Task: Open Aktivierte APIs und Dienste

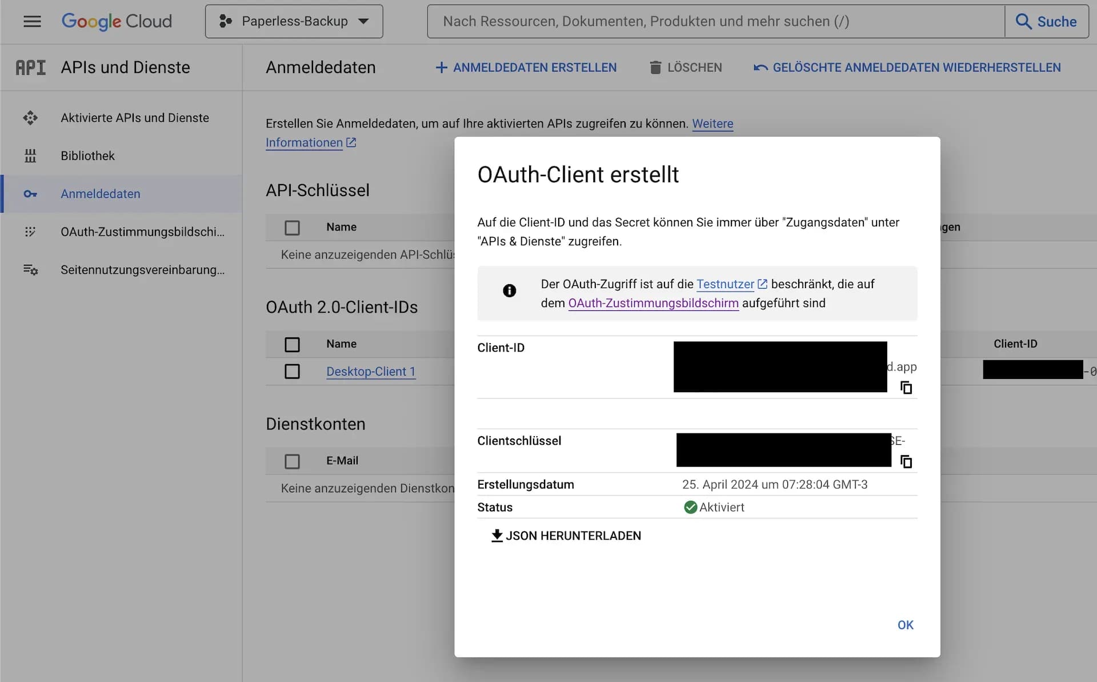Action: point(122,118)
